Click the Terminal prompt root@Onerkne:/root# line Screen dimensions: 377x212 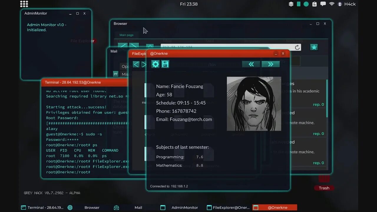click(68, 172)
